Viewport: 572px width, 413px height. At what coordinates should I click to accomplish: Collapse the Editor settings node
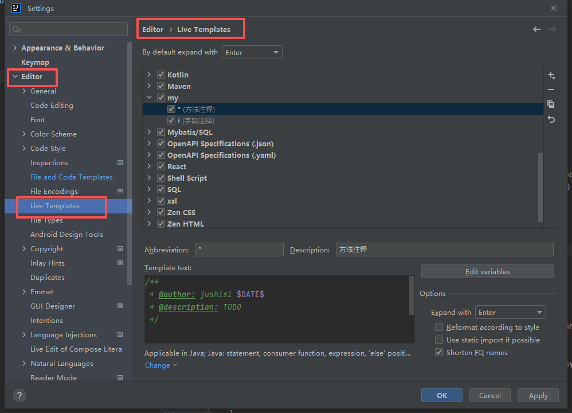point(15,76)
